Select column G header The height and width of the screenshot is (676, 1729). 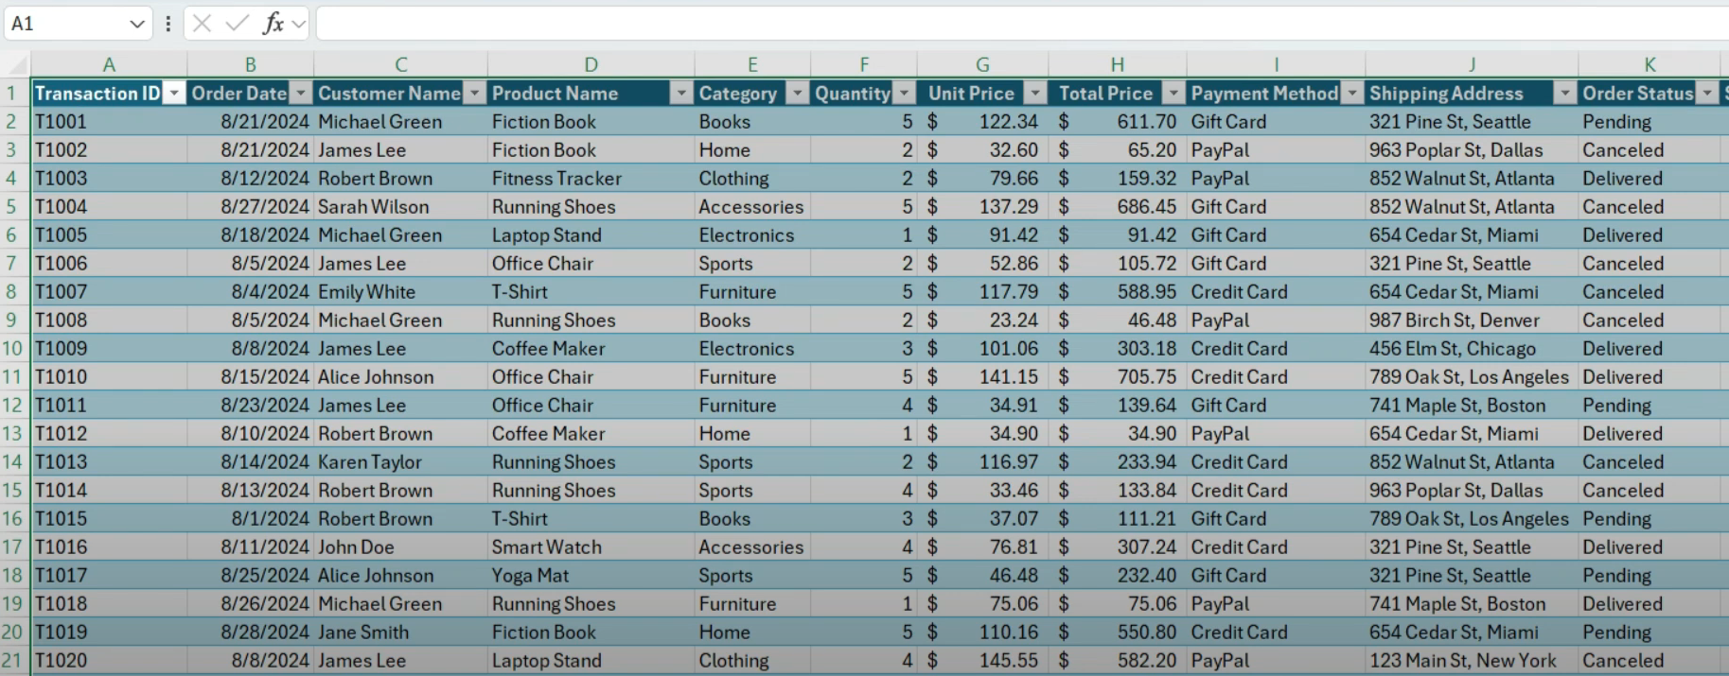(x=982, y=65)
